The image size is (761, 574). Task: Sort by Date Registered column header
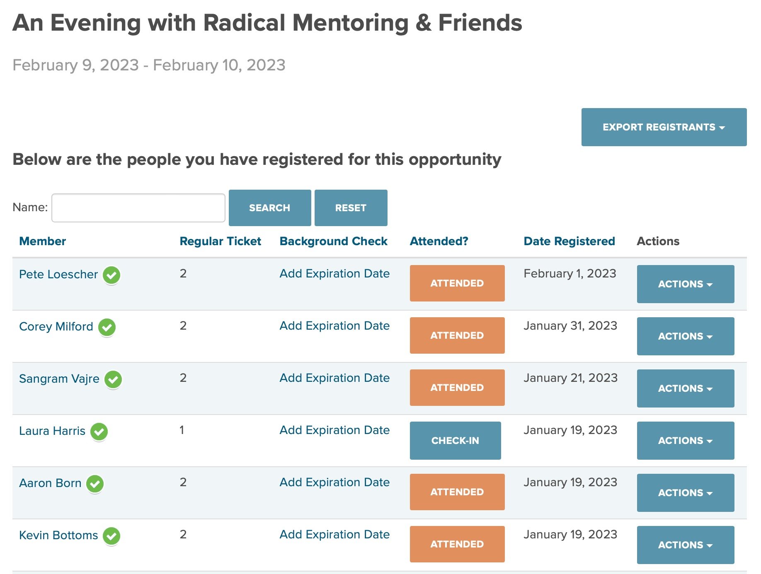point(569,241)
